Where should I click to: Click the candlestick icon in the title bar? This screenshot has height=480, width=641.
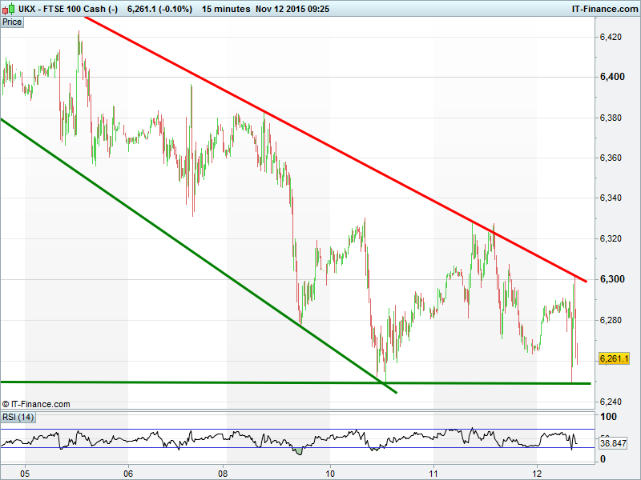click(9, 8)
